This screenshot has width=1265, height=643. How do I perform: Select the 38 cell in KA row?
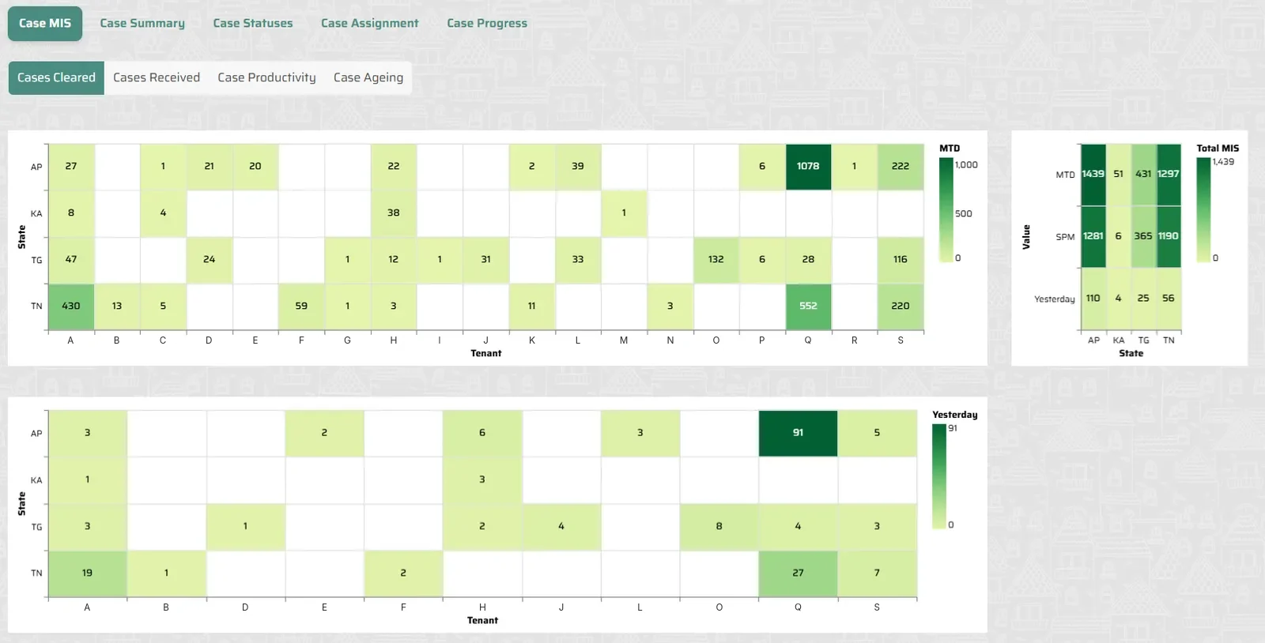coord(394,213)
